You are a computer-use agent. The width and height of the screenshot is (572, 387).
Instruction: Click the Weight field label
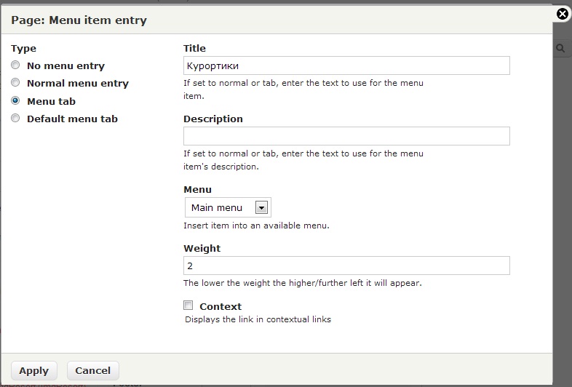pyautogui.click(x=202, y=248)
